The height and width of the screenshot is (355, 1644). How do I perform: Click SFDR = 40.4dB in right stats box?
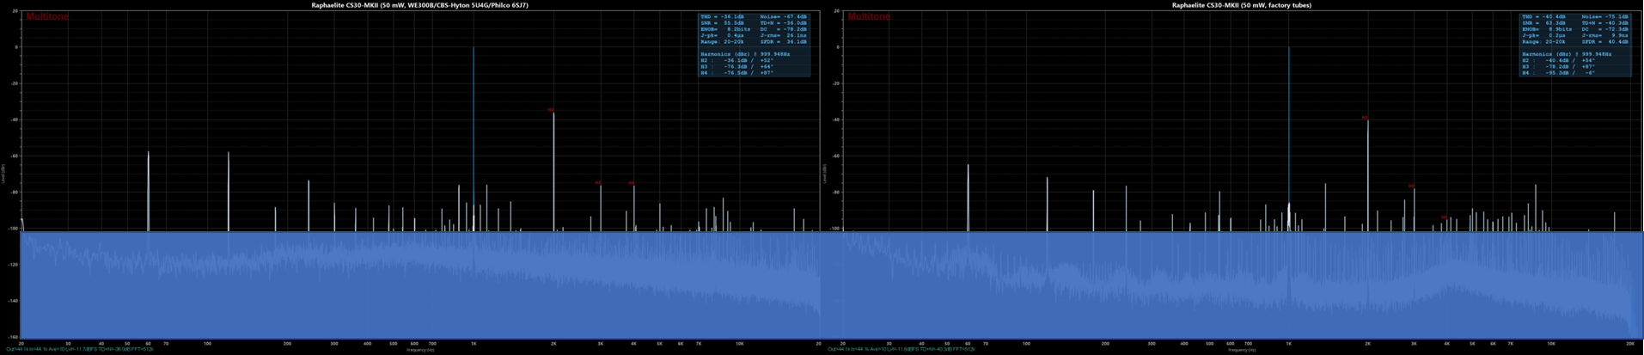pyautogui.click(x=1605, y=41)
